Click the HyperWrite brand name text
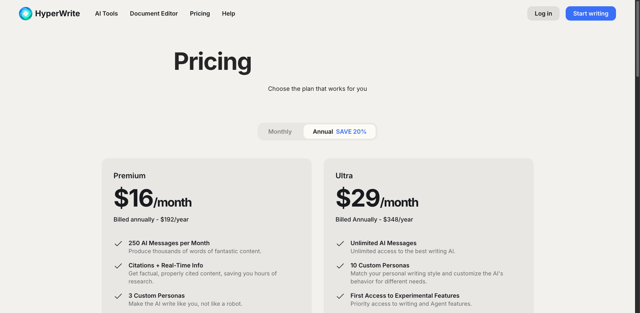 click(57, 14)
